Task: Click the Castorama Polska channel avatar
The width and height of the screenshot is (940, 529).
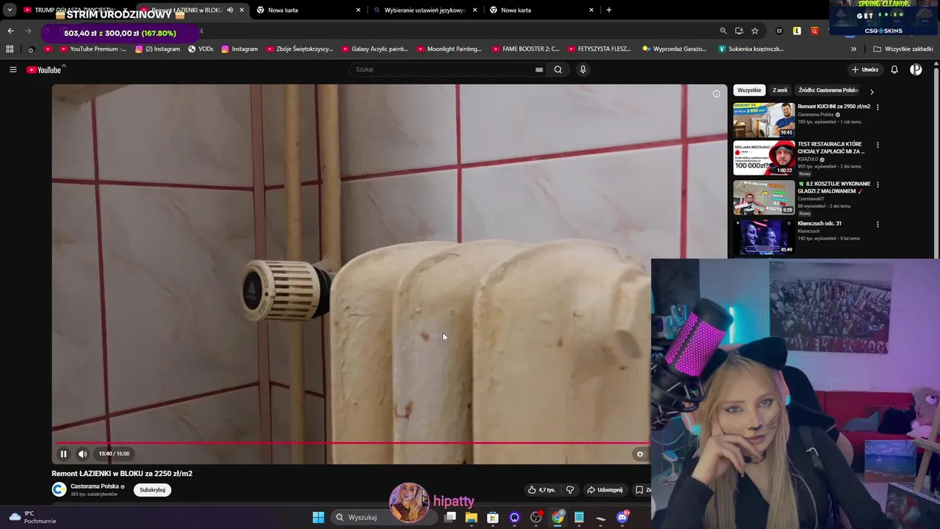Action: 59,489
